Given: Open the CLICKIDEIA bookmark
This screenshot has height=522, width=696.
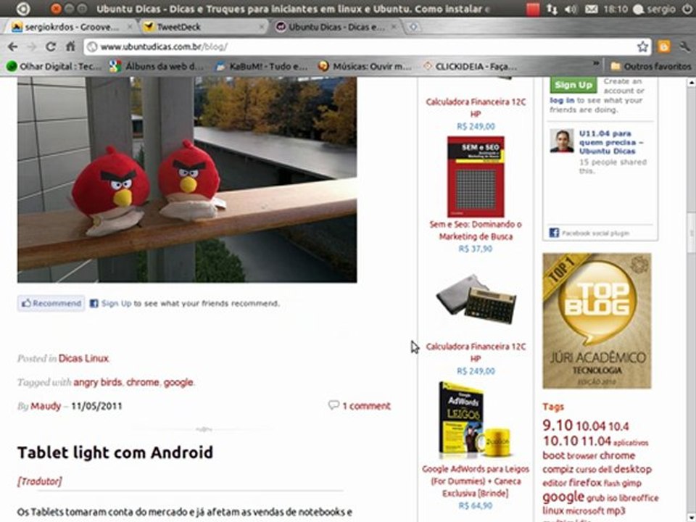Looking at the screenshot, I should click(x=470, y=66).
